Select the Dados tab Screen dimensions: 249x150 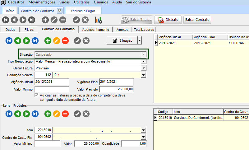tap(10, 30)
